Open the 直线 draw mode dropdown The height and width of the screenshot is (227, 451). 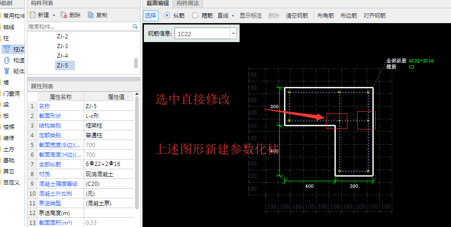click(233, 16)
